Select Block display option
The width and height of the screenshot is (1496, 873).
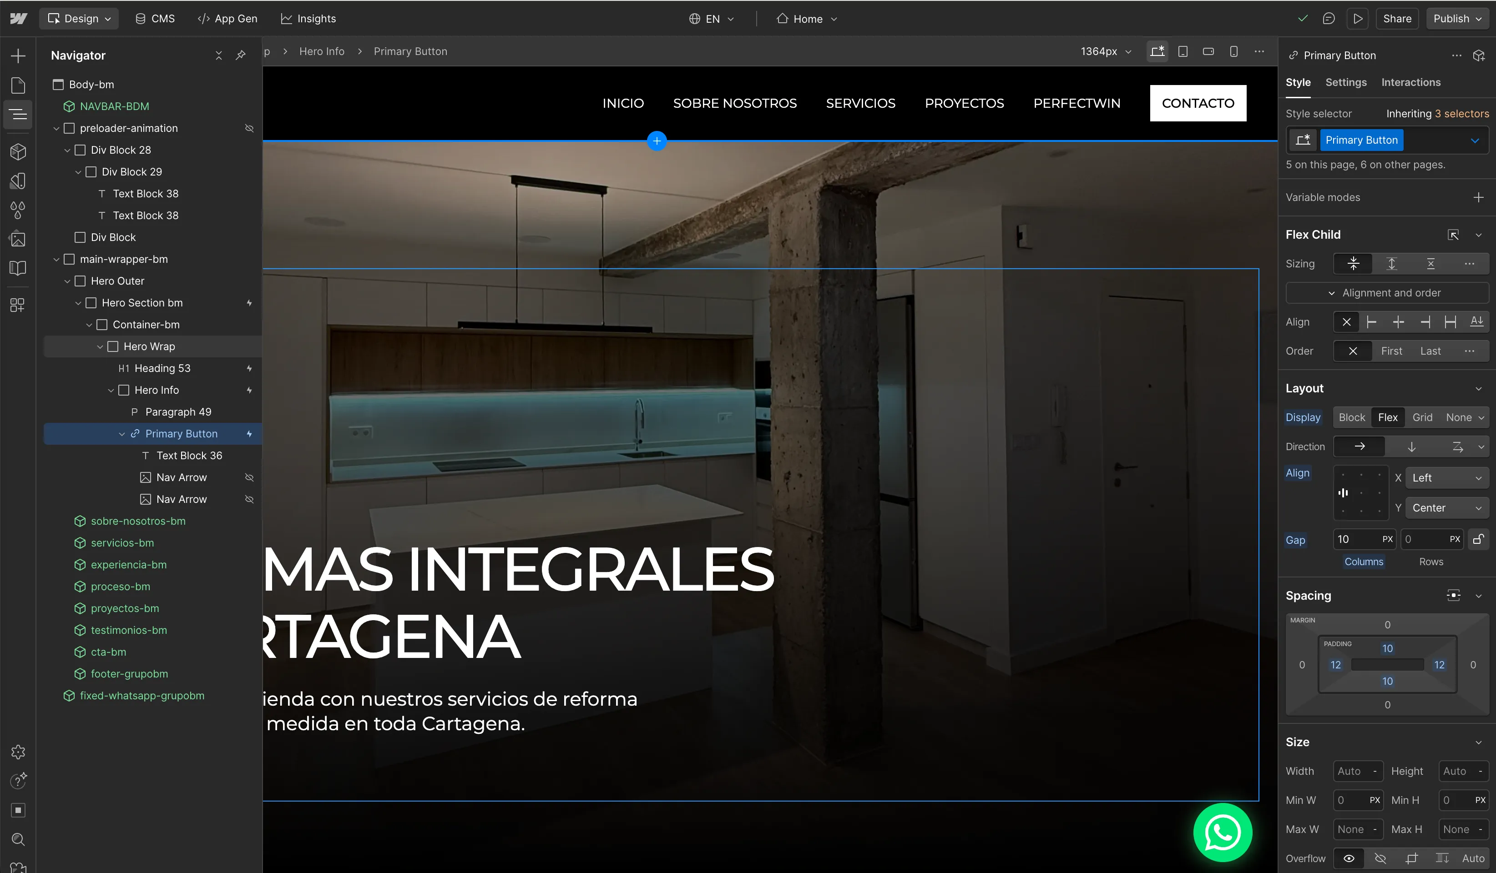pyautogui.click(x=1352, y=417)
